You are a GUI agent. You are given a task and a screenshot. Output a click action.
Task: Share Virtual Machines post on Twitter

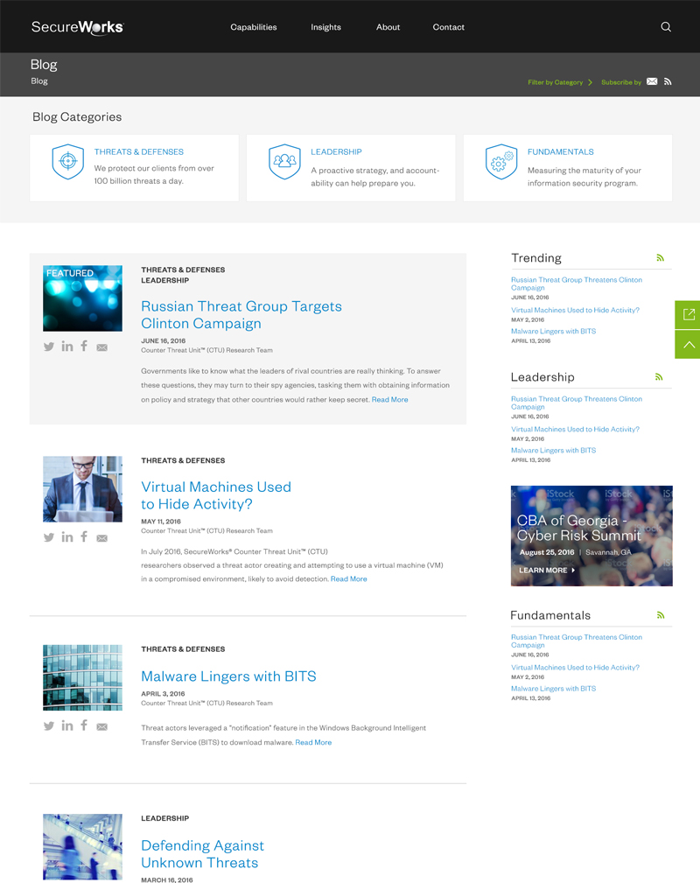49,538
